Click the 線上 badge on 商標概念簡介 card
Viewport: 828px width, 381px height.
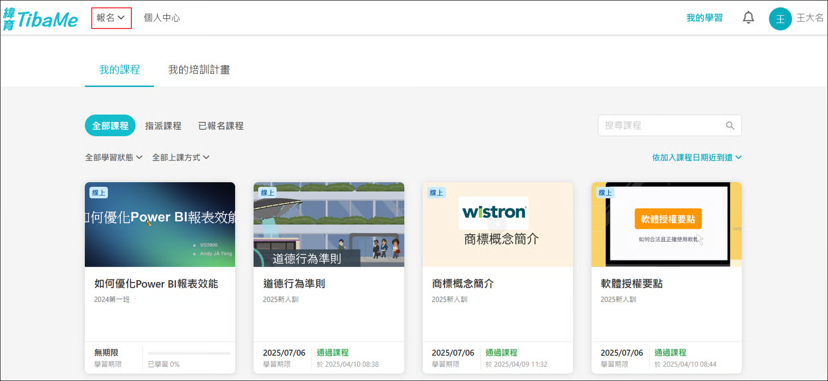click(x=436, y=192)
